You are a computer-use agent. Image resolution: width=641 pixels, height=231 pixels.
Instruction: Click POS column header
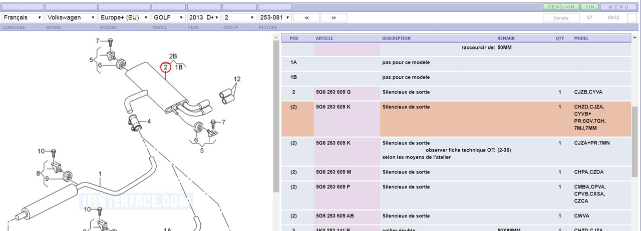click(293, 38)
